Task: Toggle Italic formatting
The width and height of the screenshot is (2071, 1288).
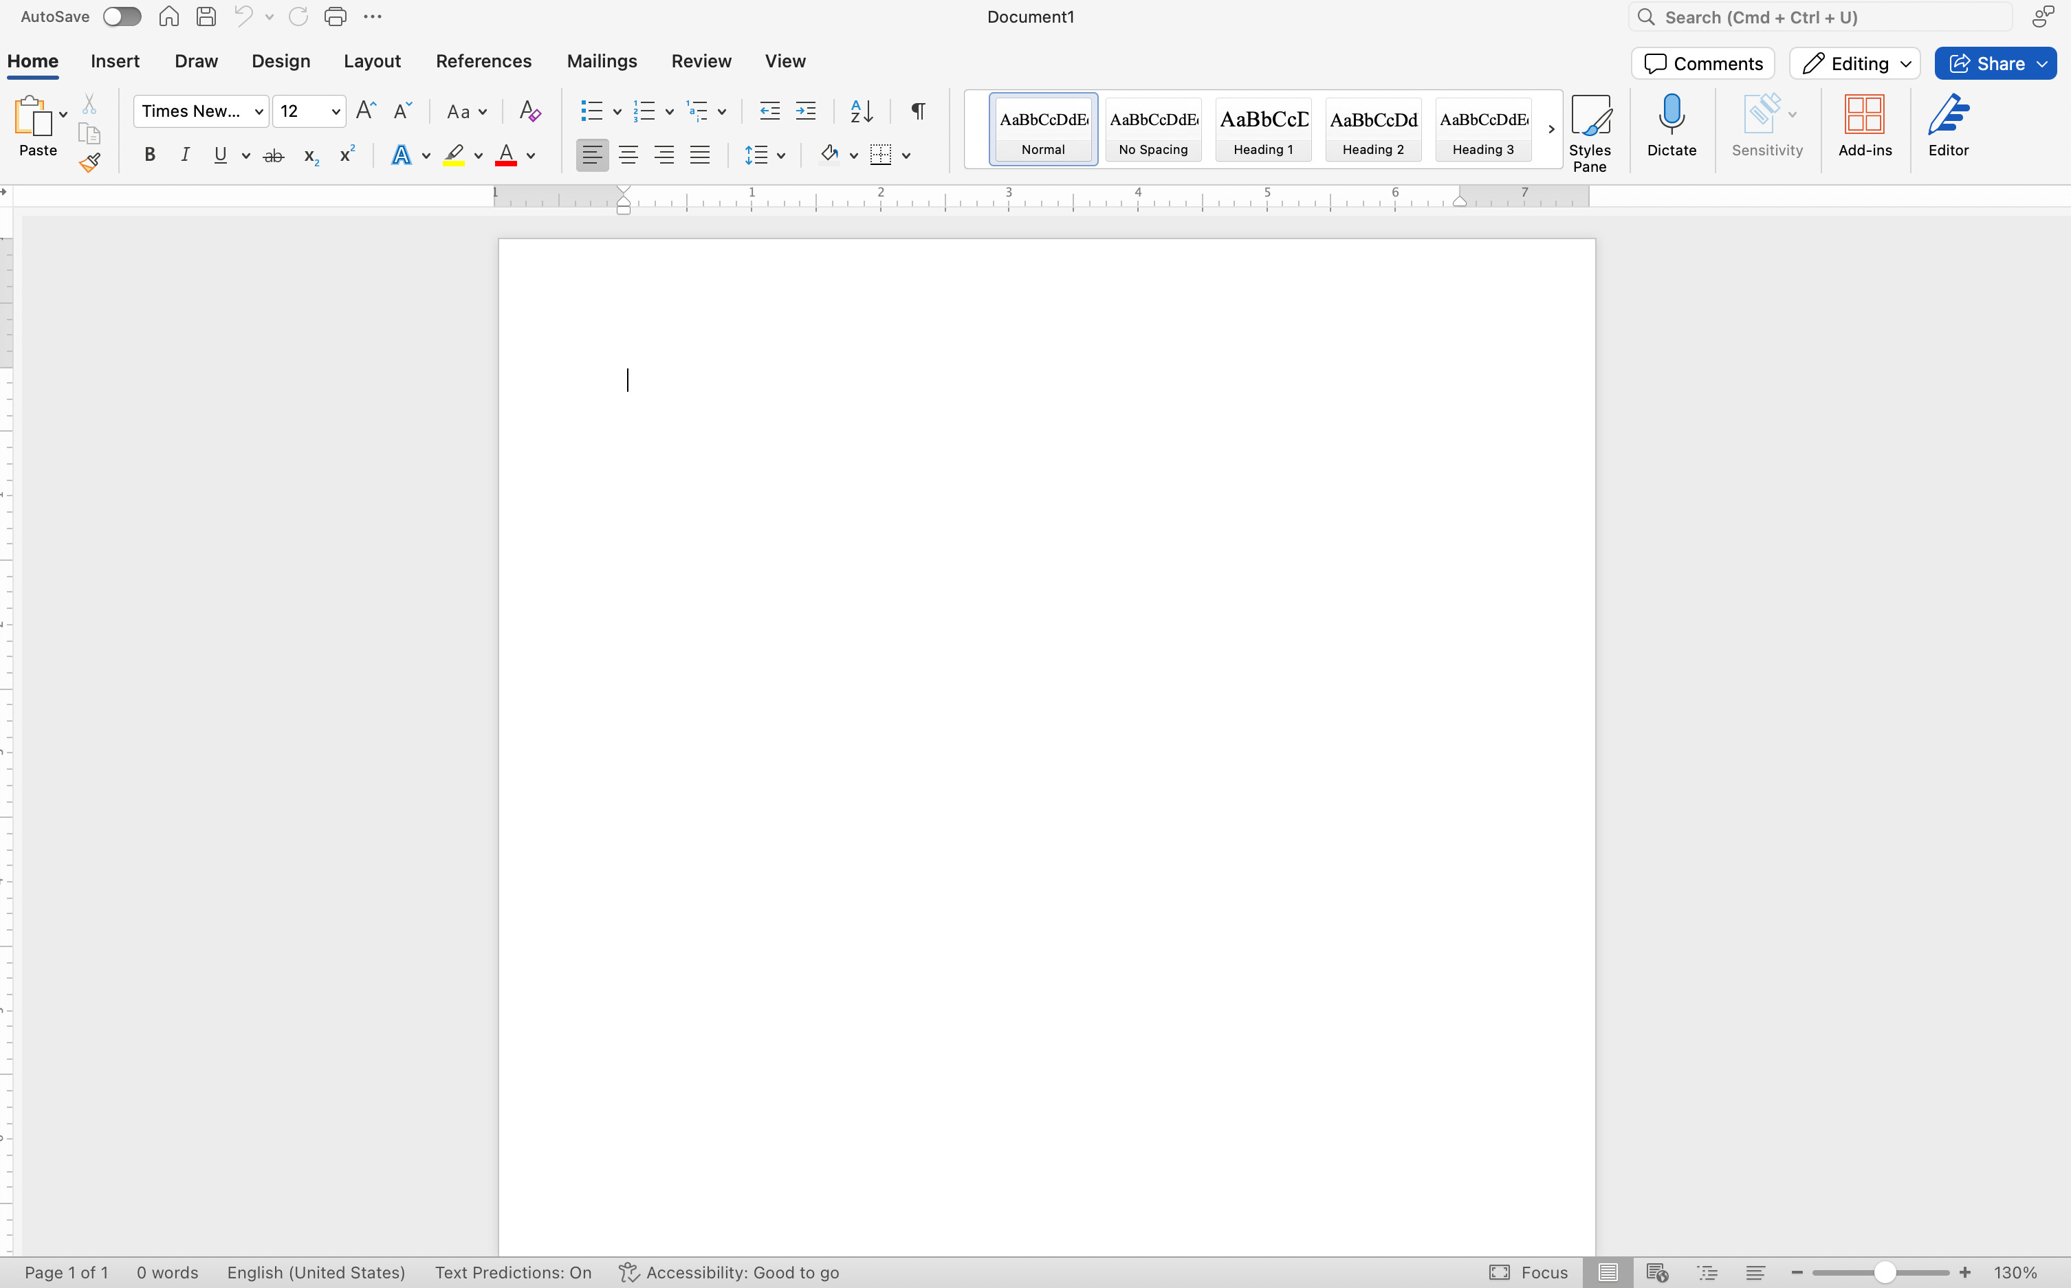Action: tap(185, 155)
